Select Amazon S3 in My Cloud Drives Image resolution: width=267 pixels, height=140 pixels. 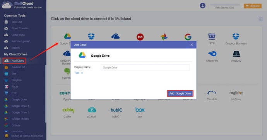tap(18, 67)
